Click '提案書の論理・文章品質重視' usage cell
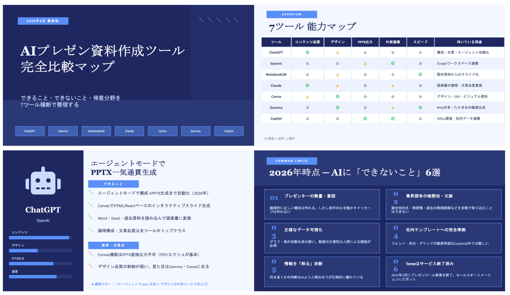This screenshot has height=295, width=510. coord(469,86)
